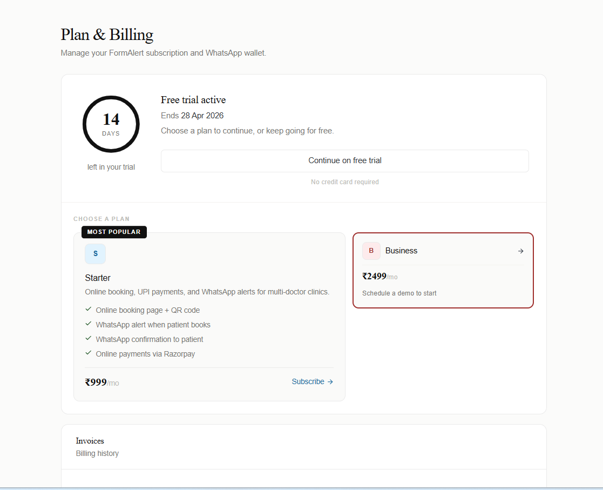The height and width of the screenshot is (490, 603).
Task: Click the Billing history subtitle
Action: pos(97,453)
